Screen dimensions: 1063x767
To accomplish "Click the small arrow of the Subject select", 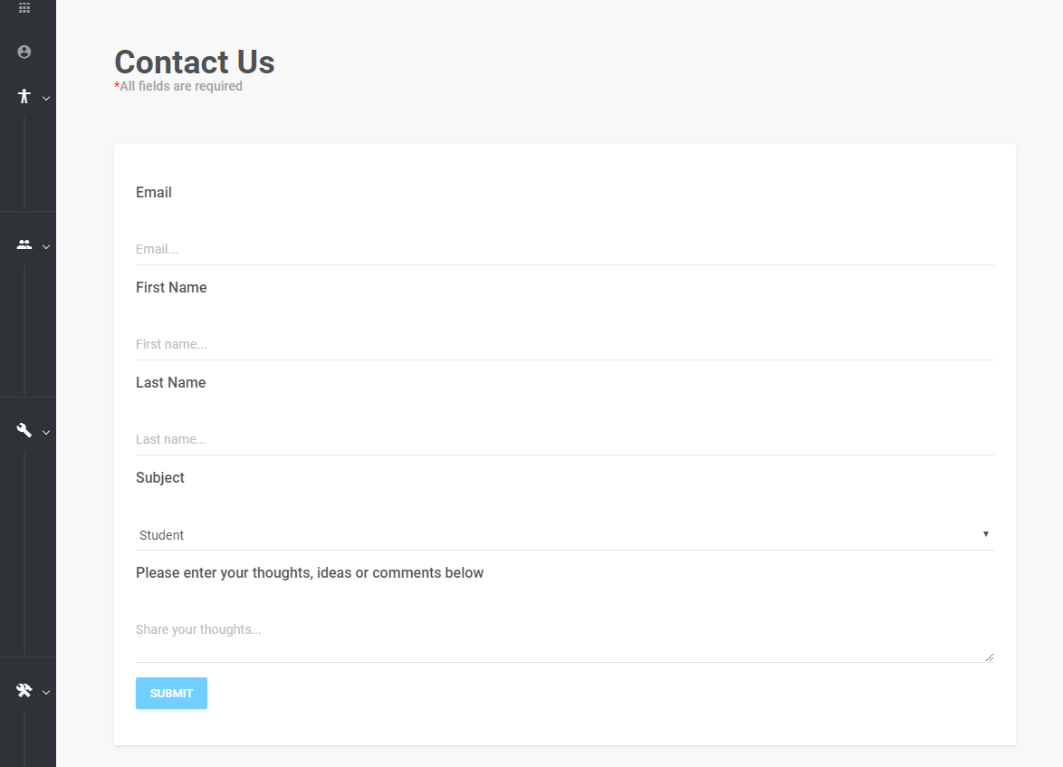I will pos(986,534).
